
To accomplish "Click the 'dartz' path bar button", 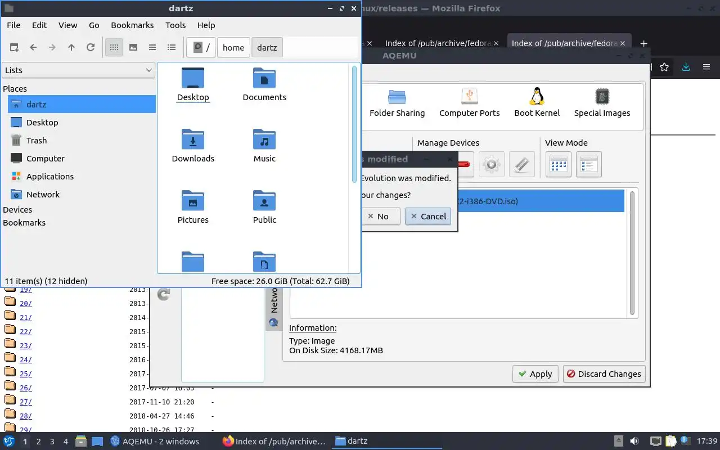I will [x=267, y=48].
